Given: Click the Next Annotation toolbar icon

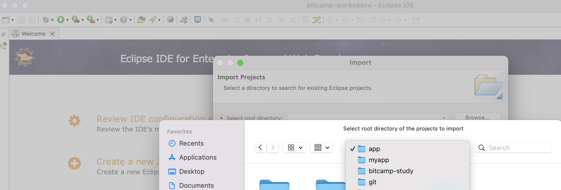Looking at the screenshot, I should coord(330,20).
